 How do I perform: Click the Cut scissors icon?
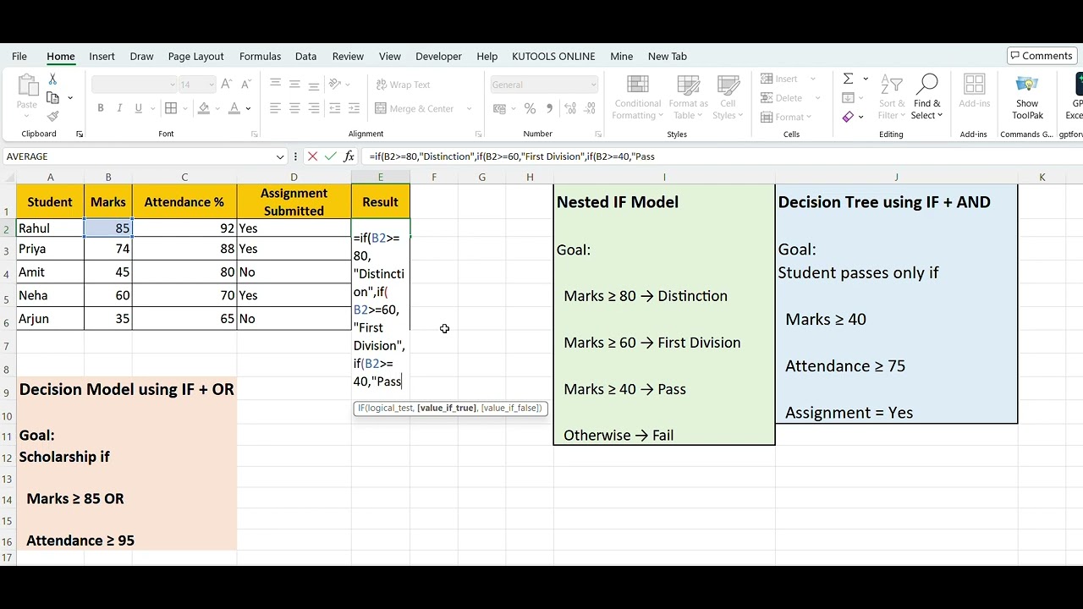coord(52,79)
